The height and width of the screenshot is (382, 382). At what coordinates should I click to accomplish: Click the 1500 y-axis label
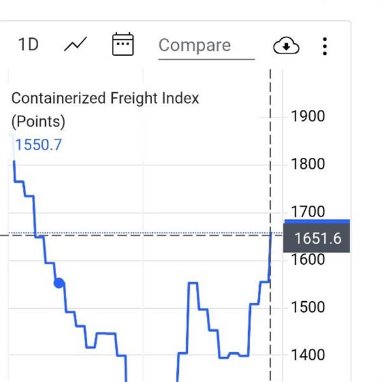pos(308,307)
